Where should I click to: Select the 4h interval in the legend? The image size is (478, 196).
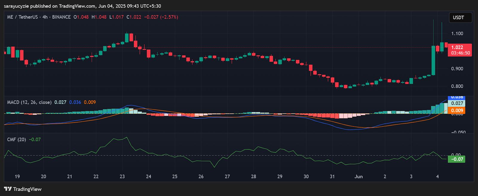click(45, 17)
